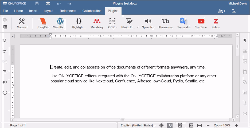Screen dimensions: 250x128
Task: Run the OCR plugin
Action: tap(112, 23)
